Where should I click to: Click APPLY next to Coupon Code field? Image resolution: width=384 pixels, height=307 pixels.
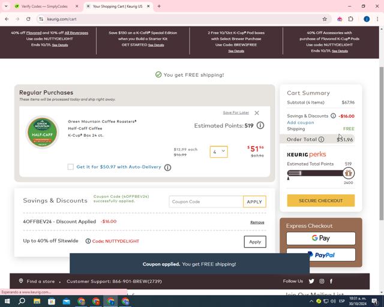click(x=254, y=201)
